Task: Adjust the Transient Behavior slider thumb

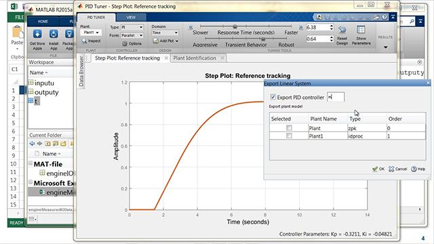Action: click(x=263, y=39)
